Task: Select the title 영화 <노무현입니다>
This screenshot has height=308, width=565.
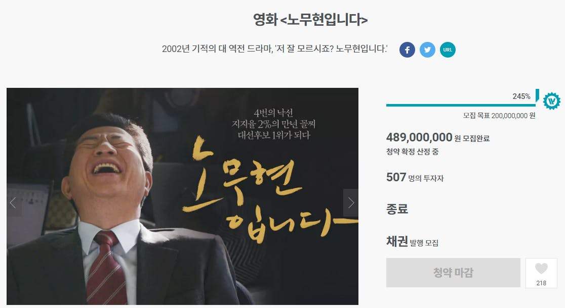Action: tap(310, 19)
